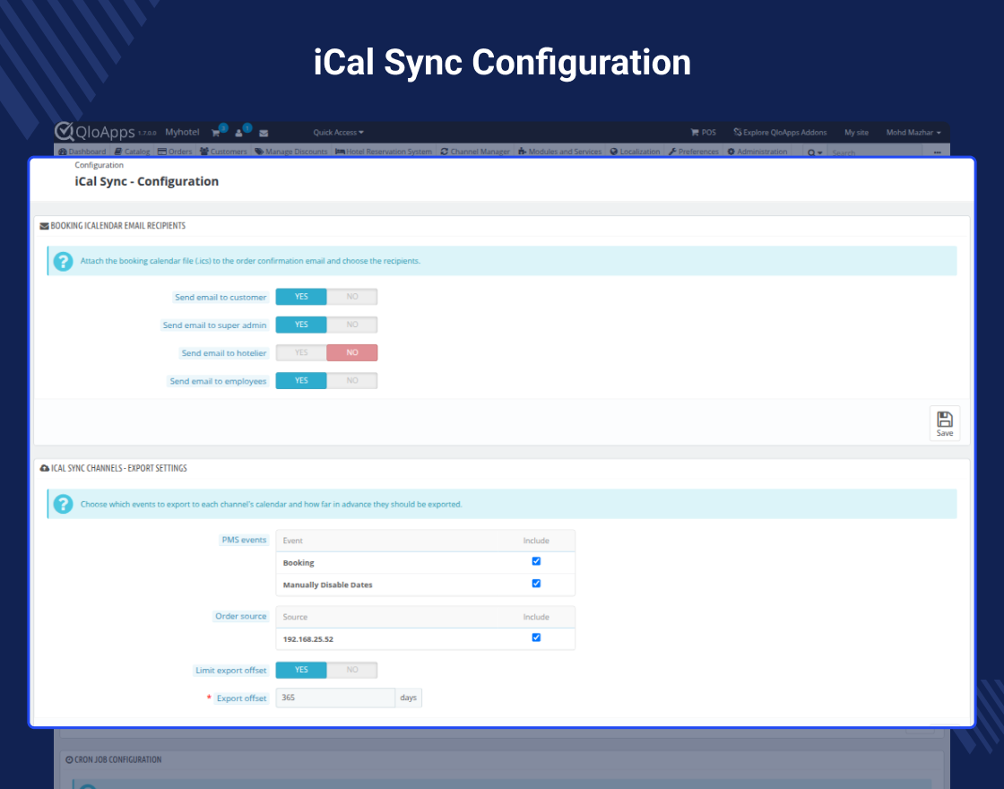The width and height of the screenshot is (1004, 789).
Task: Open the Hotel Reservation System menu
Action: (384, 152)
